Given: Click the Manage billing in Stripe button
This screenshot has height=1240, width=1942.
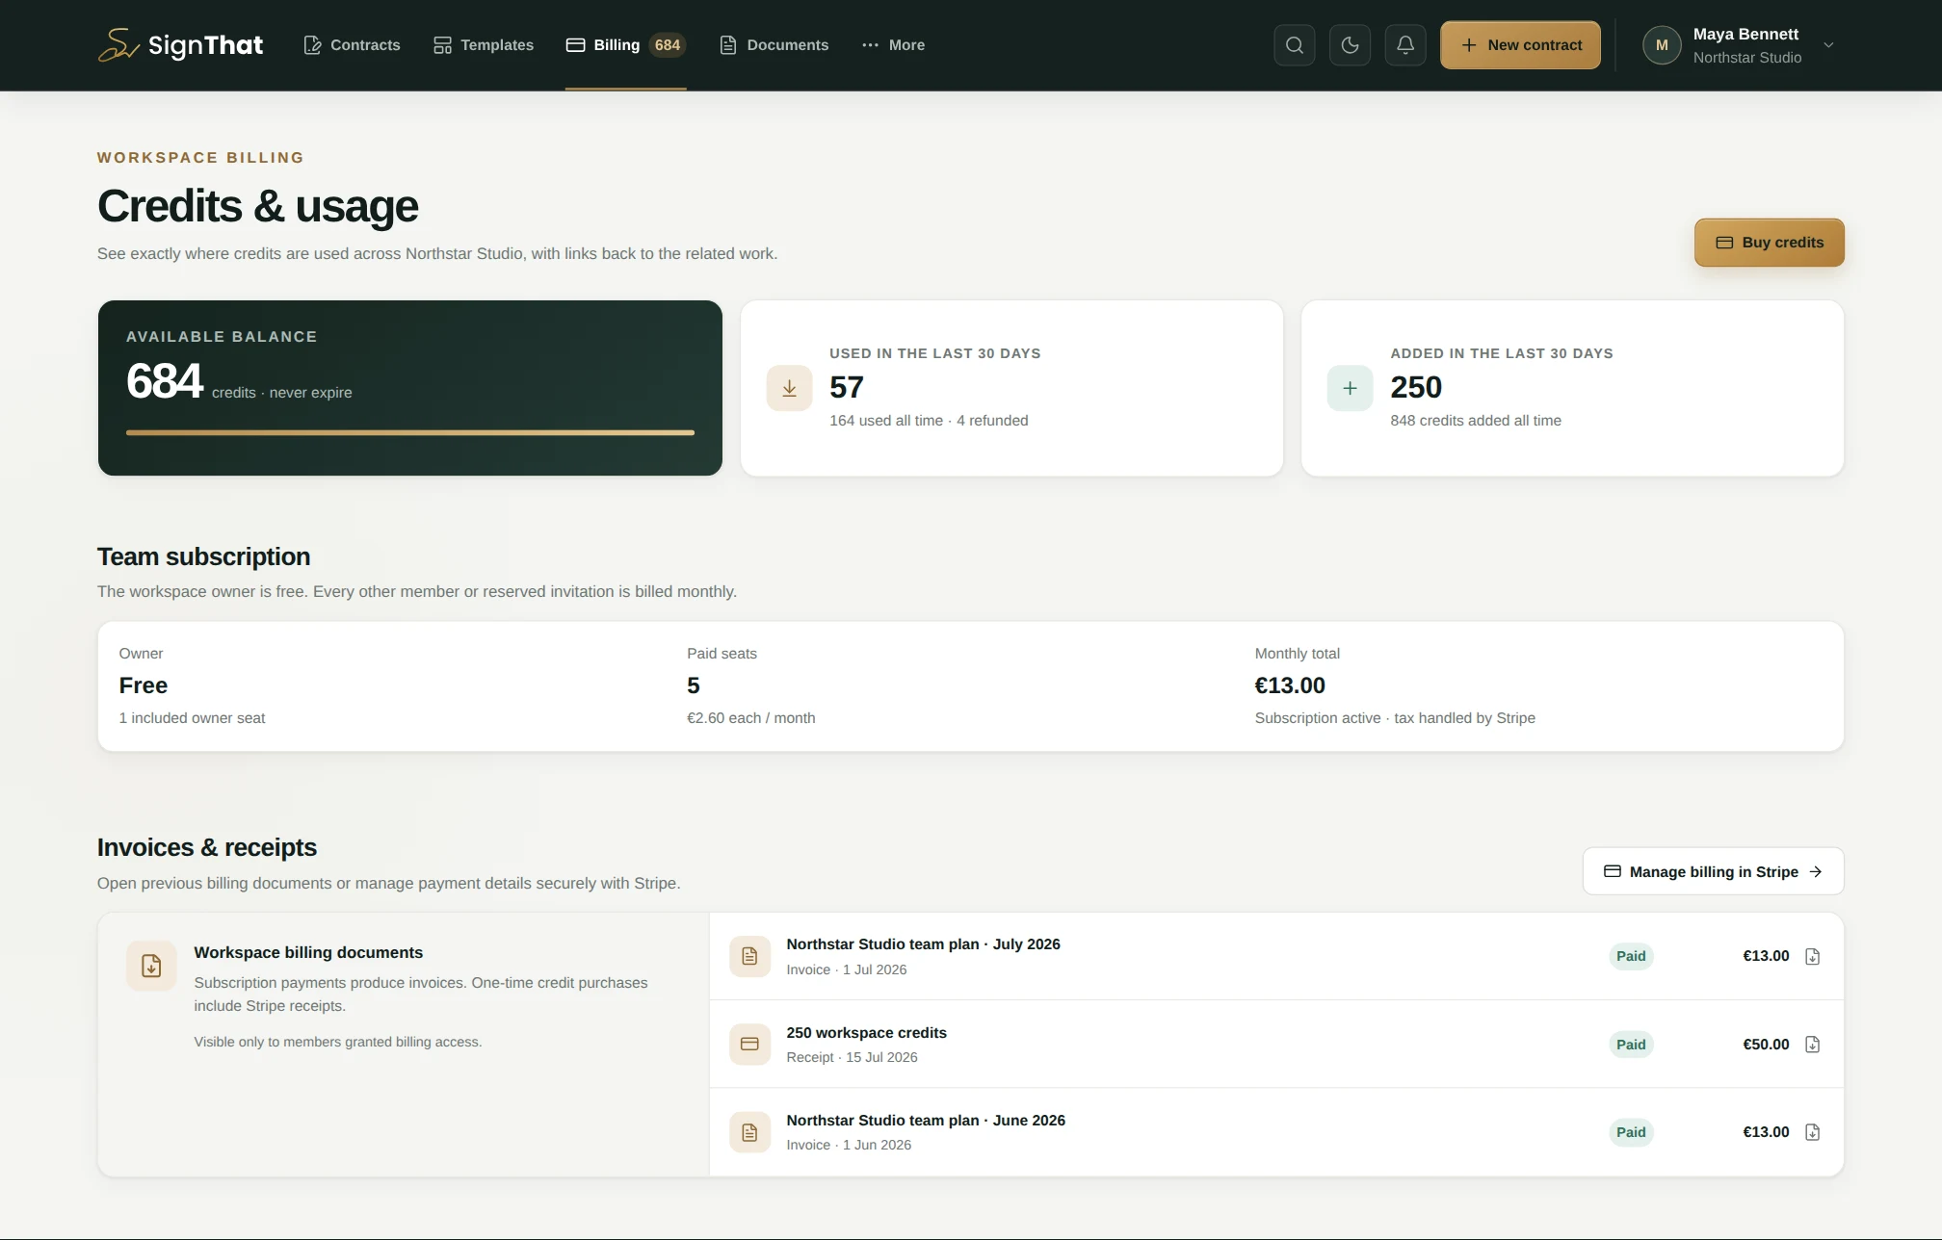Looking at the screenshot, I should (1713, 871).
